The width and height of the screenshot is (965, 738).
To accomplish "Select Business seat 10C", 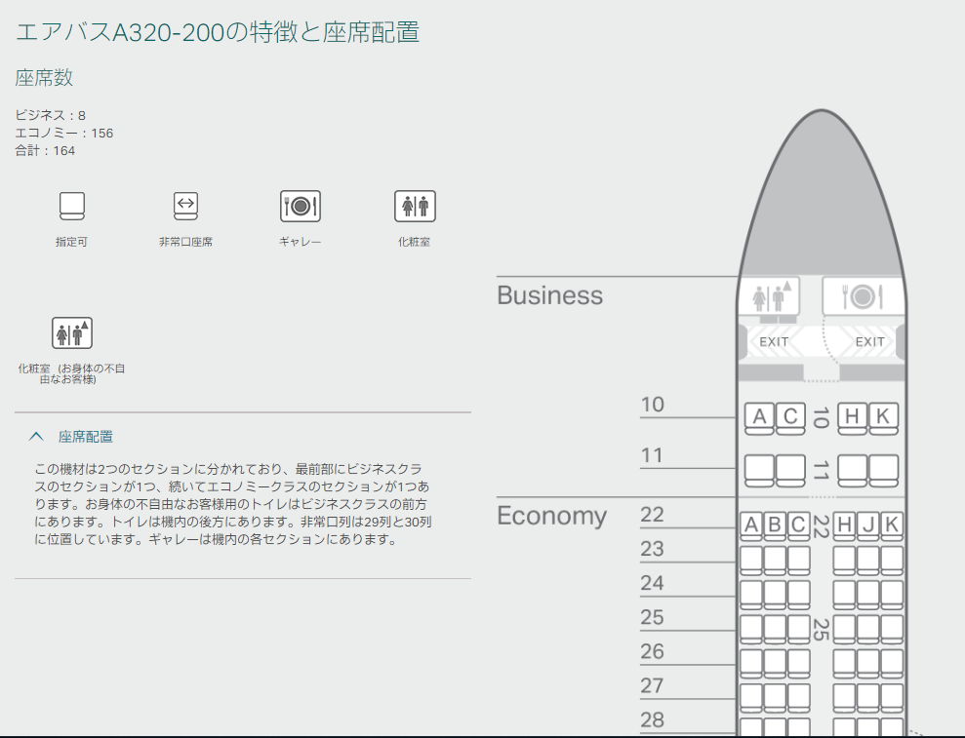I will tap(791, 419).
